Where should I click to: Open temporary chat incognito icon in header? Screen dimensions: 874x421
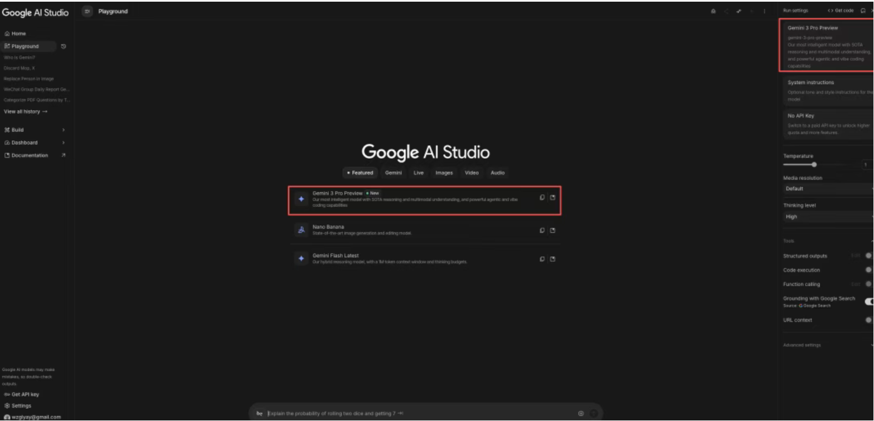point(713,11)
